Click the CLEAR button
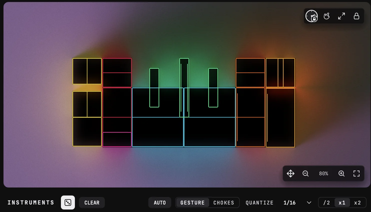Image resolution: width=371 pixels, height=212 pixels. click(92, 202)
